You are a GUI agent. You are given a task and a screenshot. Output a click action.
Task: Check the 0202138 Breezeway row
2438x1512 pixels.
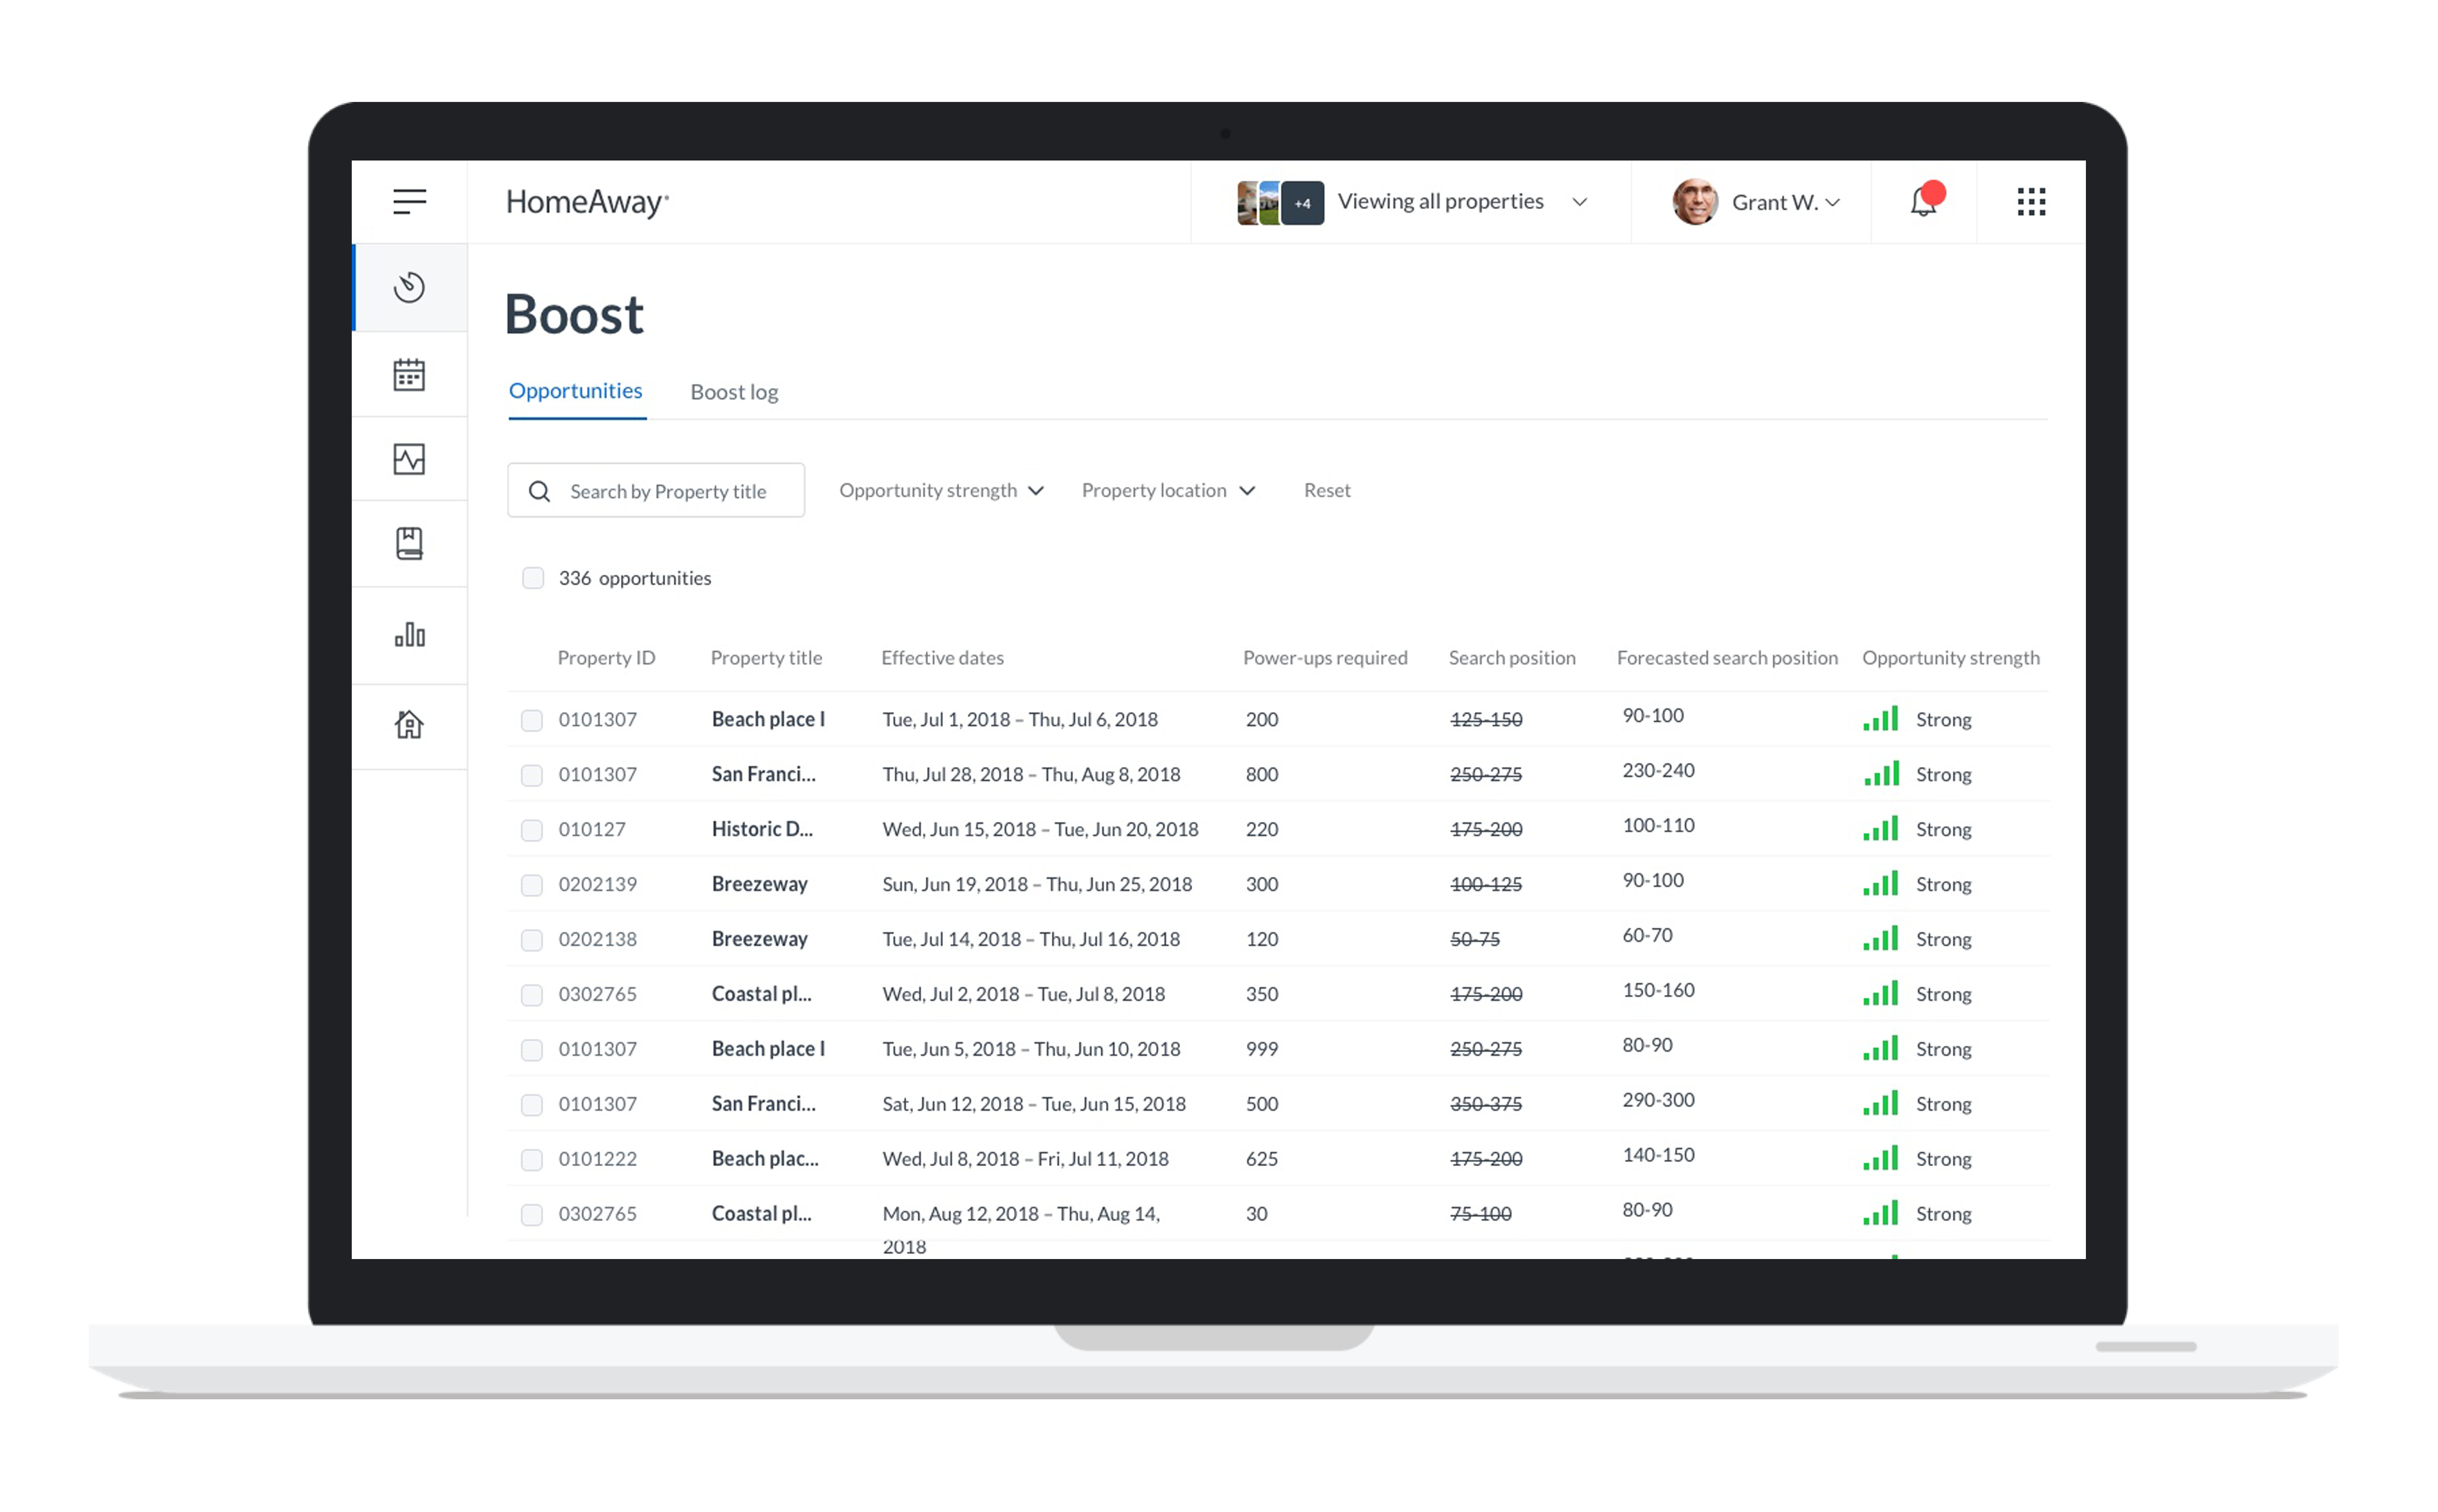click(532, 940)
